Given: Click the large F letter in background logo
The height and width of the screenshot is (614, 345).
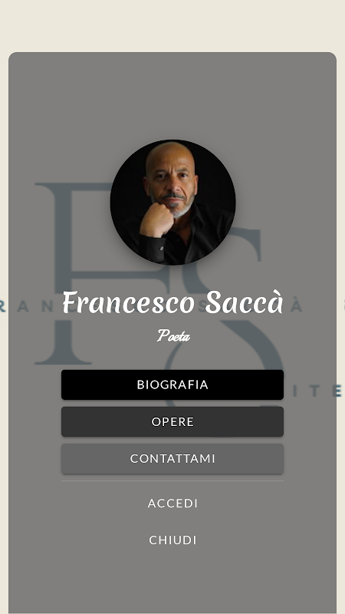Looking at the screenshot, I should coord(63,274).
